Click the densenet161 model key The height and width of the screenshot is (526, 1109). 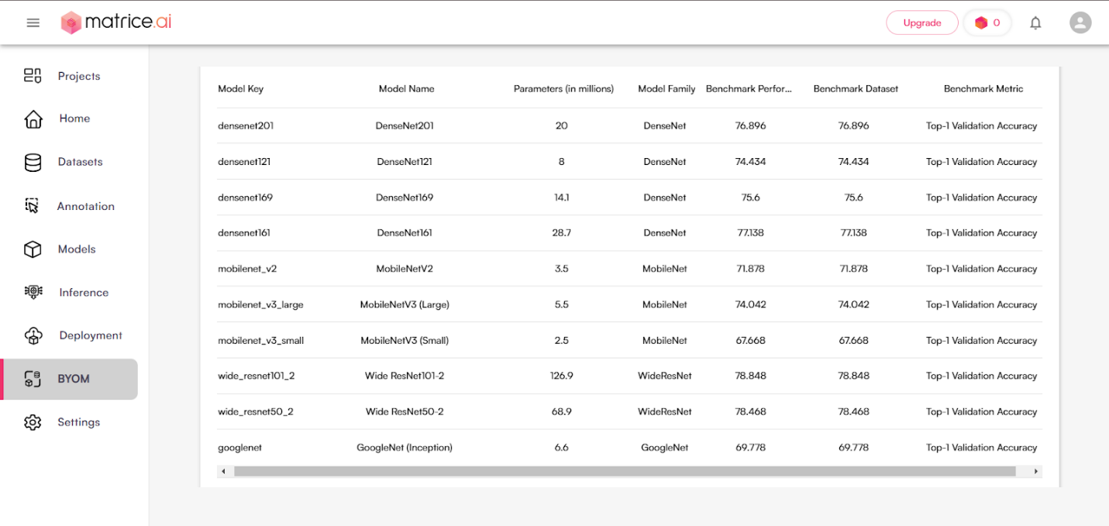[x=244, y=233]
